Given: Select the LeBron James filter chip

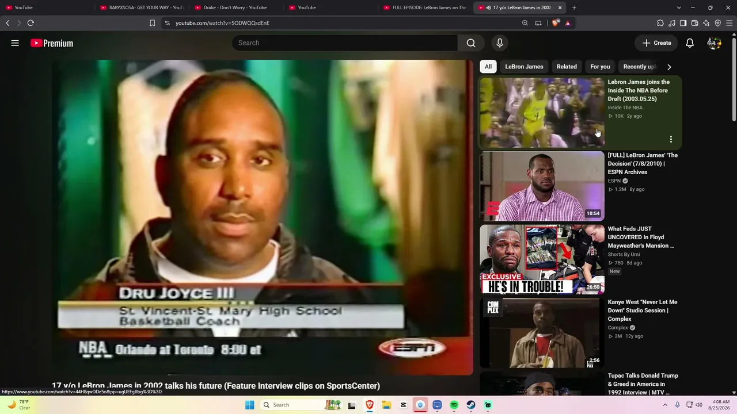Looking at the screenshot, I should [x=524, y=67].
